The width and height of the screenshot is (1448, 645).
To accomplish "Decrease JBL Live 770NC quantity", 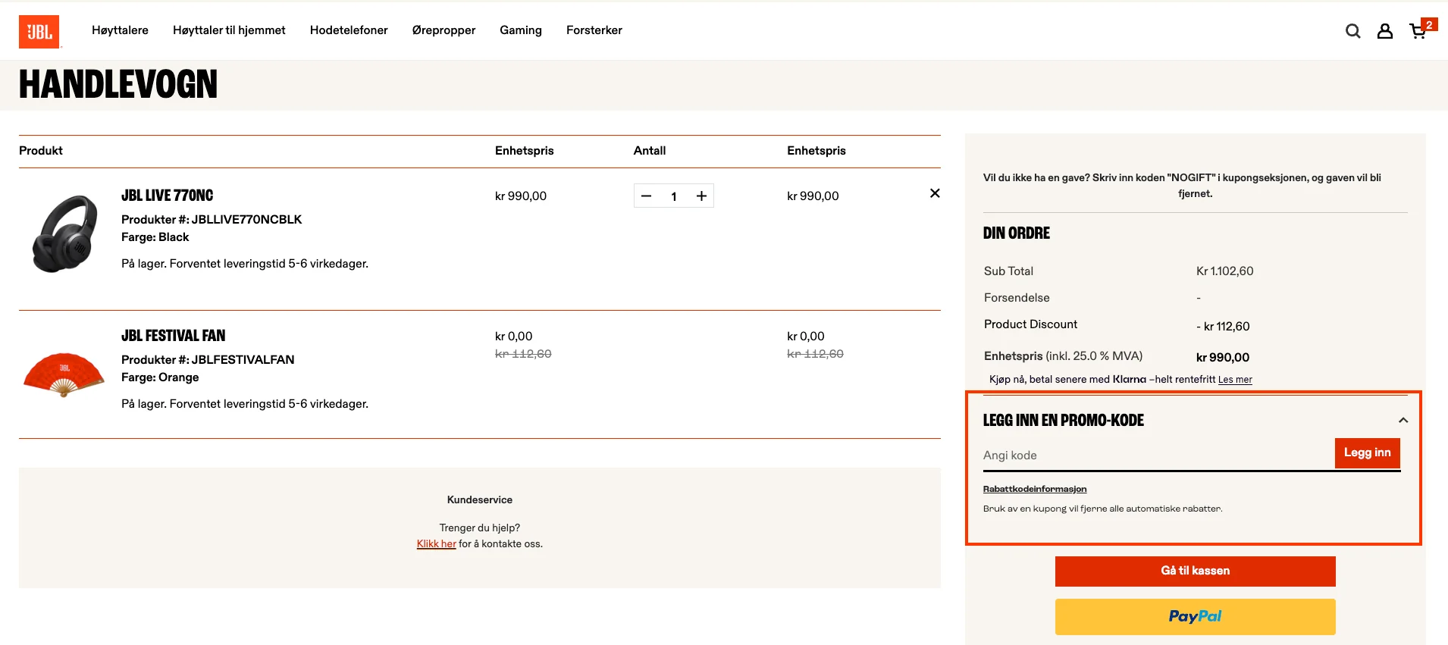I will tap(647, 196).
